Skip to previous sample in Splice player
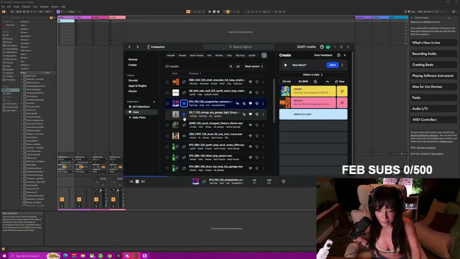 pyautogui.click(x=131, y=182)
